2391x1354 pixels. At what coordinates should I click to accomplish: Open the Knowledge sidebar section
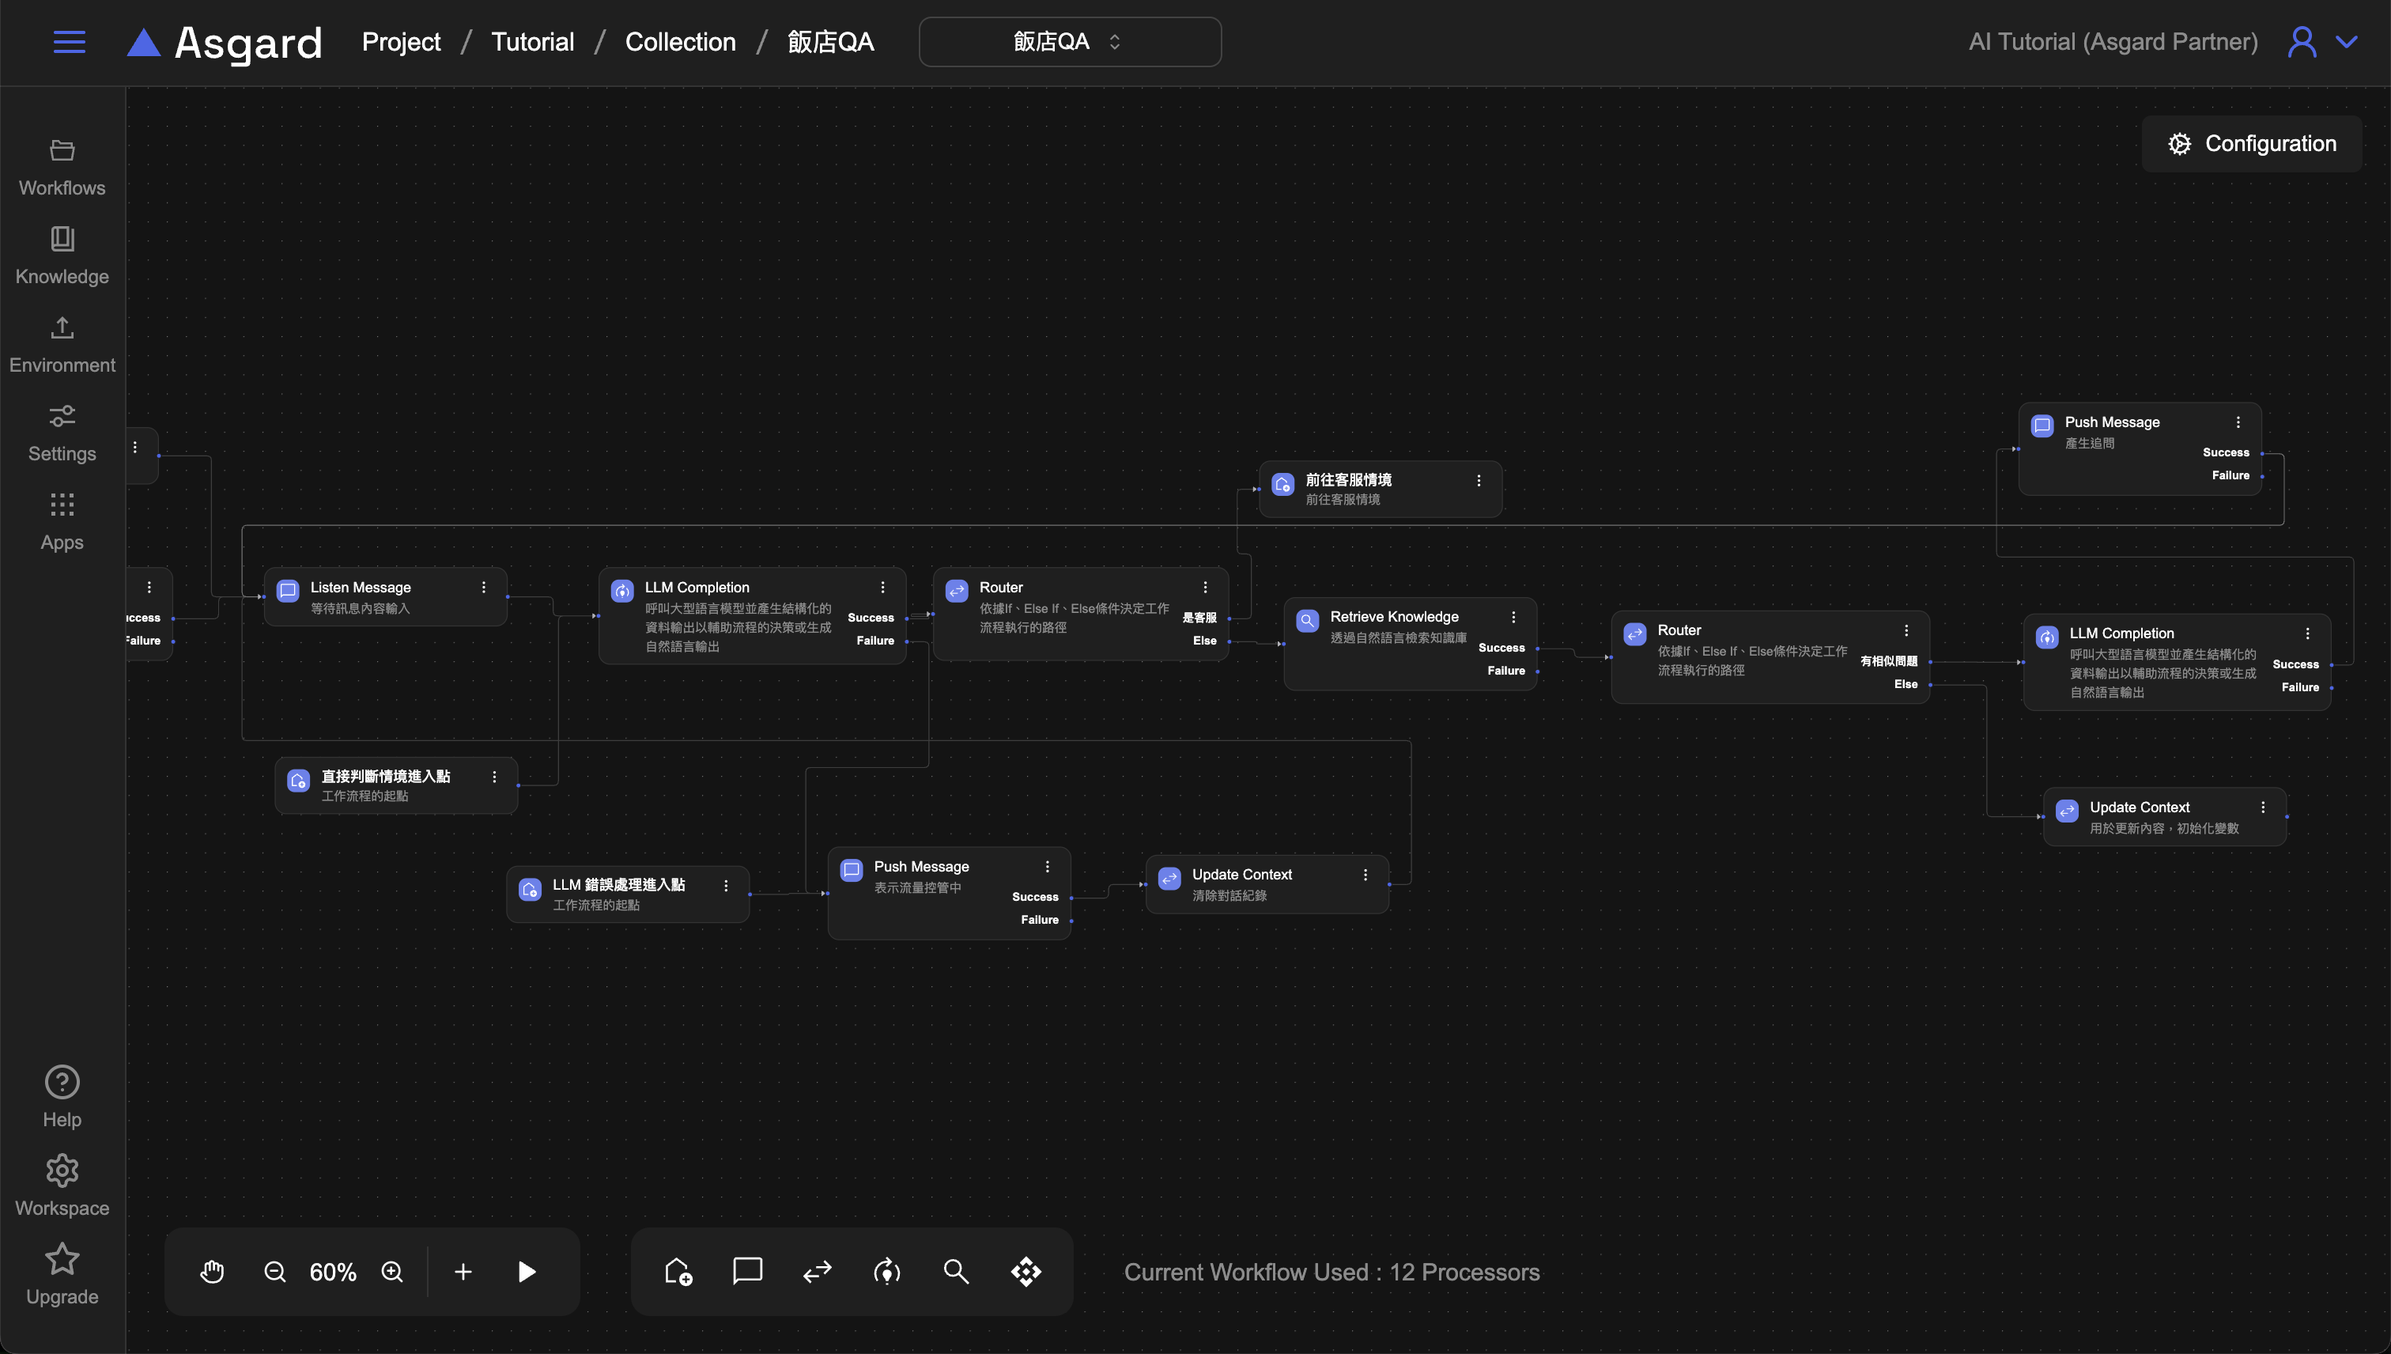pos(62,255)
